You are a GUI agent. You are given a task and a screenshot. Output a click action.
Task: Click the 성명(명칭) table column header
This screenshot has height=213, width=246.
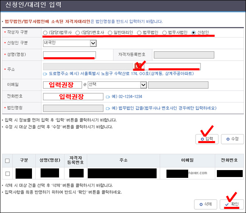click(50, 160)
